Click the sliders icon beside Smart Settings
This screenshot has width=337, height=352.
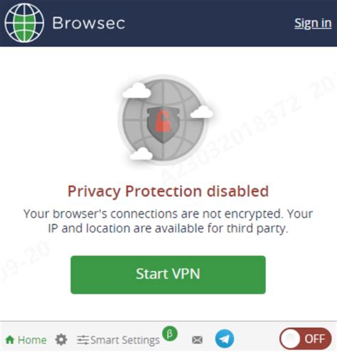click(x=83, y=340)
